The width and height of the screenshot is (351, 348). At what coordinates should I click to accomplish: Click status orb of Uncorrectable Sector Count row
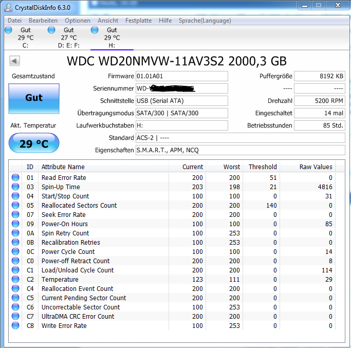(x=15, y=307)
